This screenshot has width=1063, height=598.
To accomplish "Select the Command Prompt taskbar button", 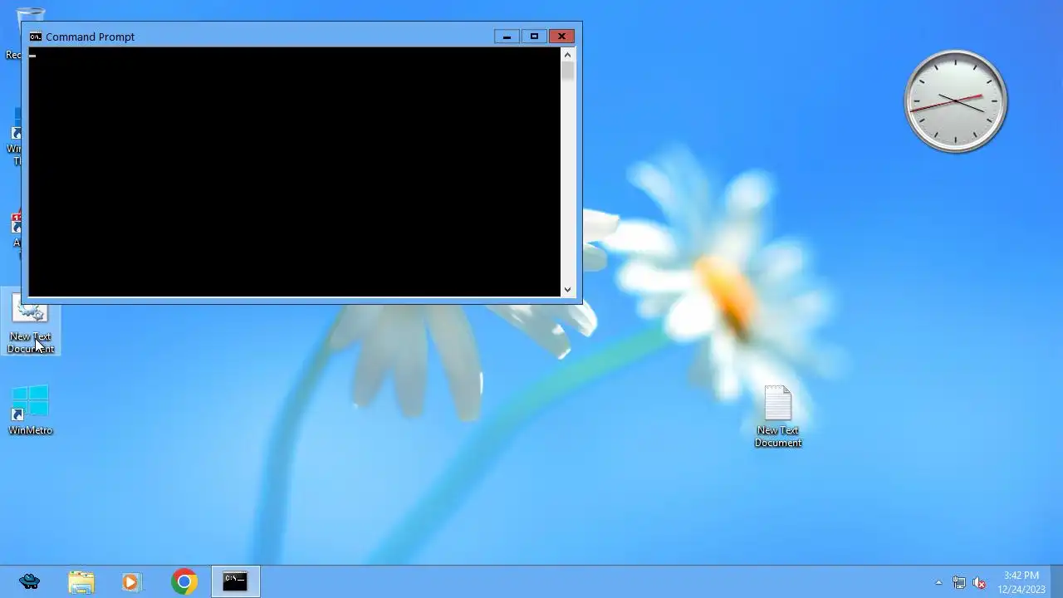I will pyautogui.click(x=235, y=582).
